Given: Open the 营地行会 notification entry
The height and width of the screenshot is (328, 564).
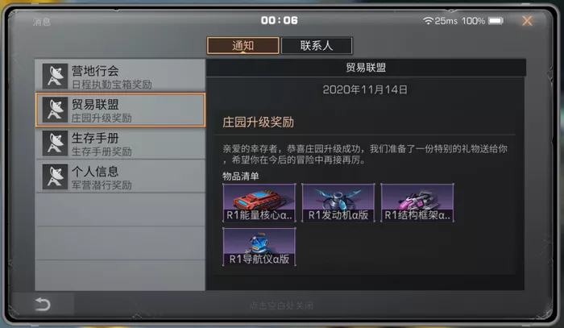Looking at the screenshot, I should pyautogui.click(x=120, y=76).
